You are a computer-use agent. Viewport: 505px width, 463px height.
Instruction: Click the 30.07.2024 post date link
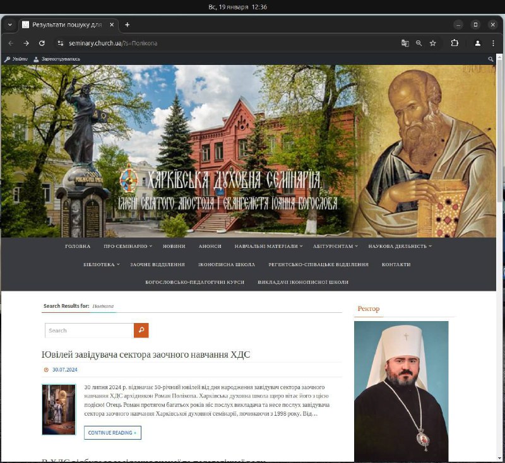coord(65,370)
